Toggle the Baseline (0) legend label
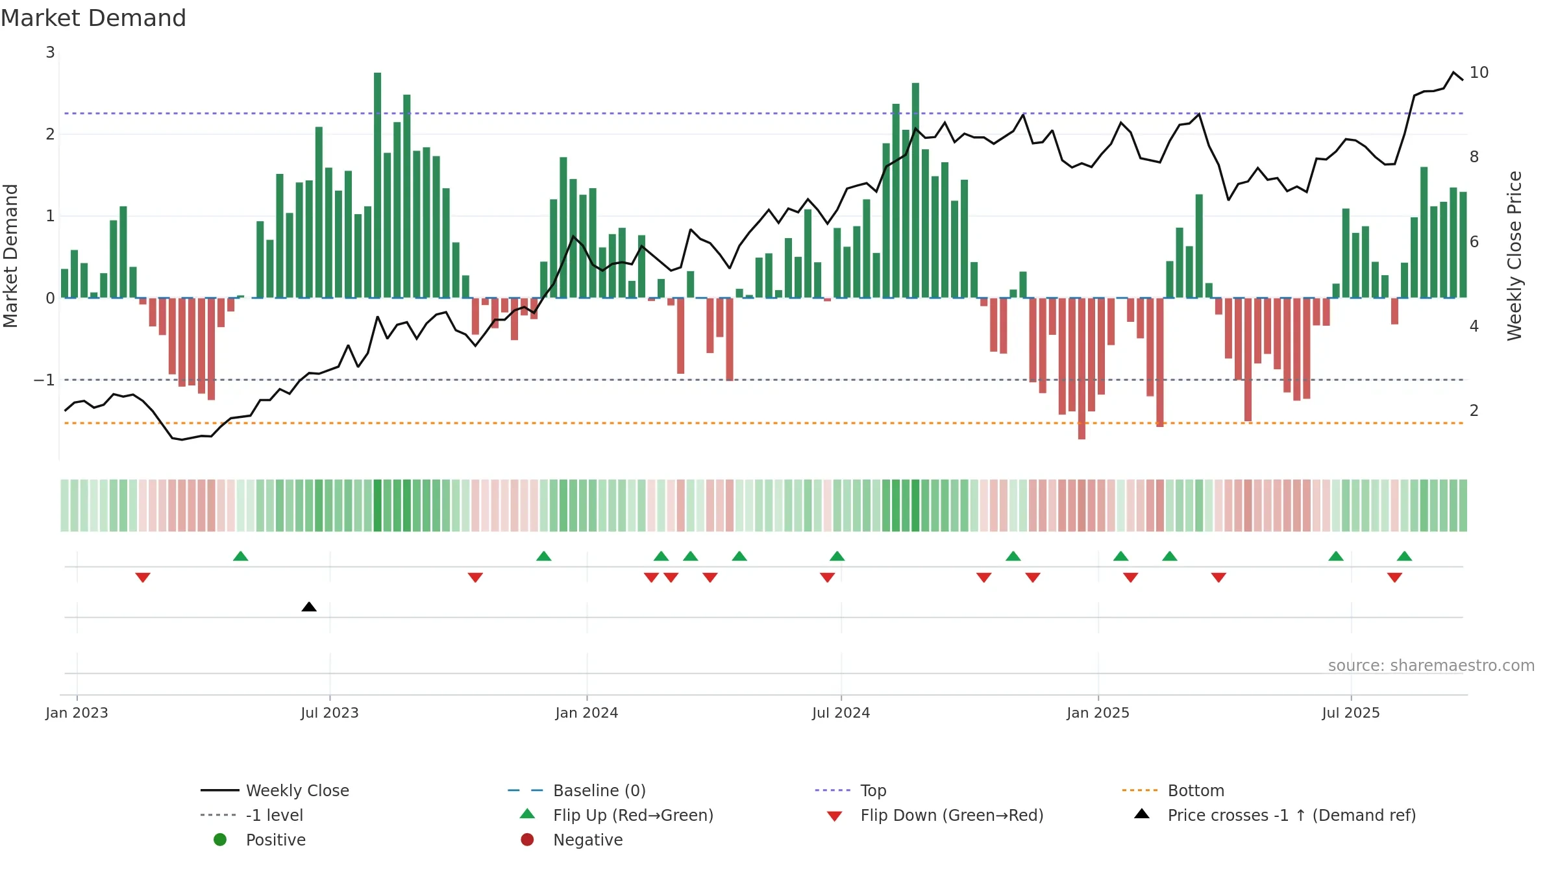1558x876 pixels. point(599,790)
